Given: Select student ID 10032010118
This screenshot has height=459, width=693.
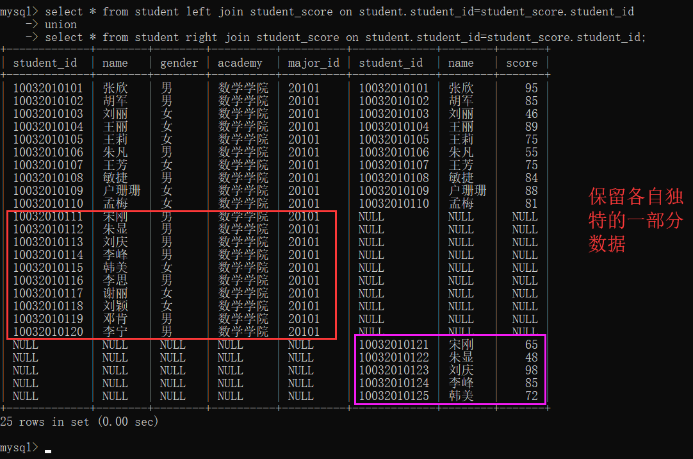Looking at the screenshot, I should click(48, 306).
